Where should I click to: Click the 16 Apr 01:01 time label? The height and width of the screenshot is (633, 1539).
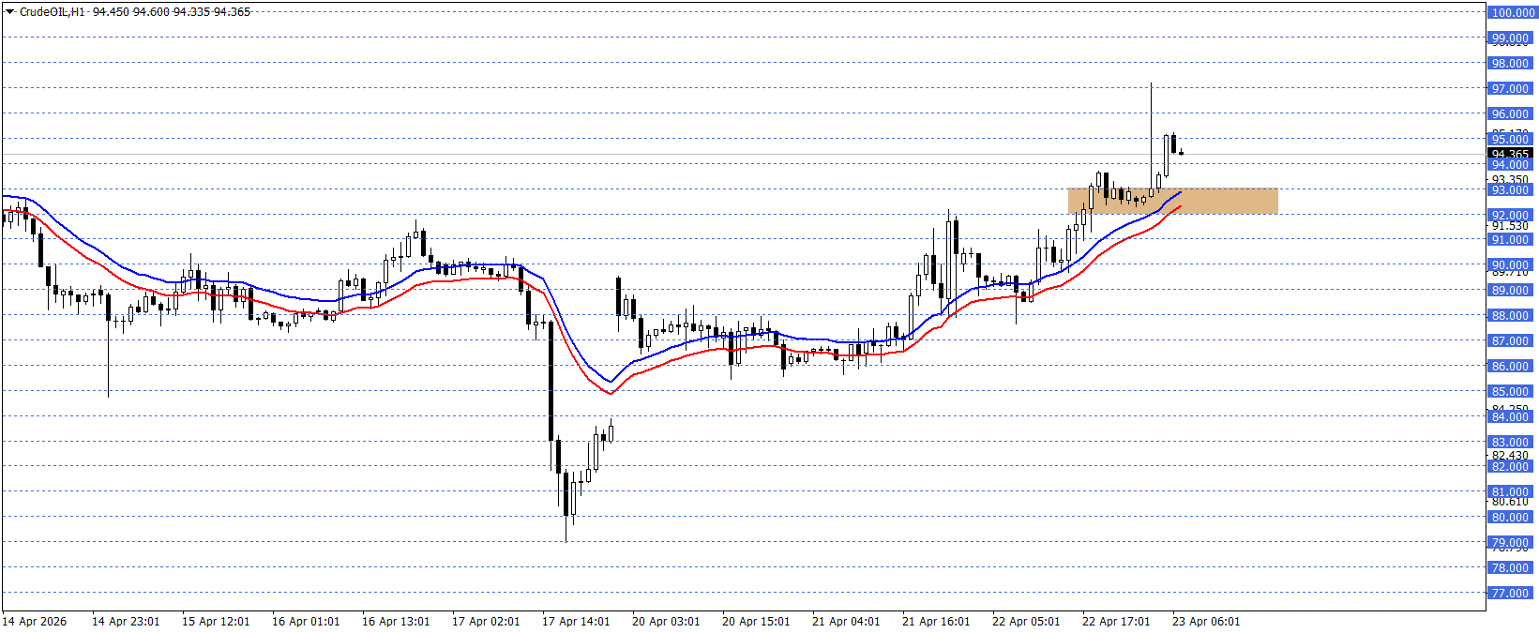point(306,622)
